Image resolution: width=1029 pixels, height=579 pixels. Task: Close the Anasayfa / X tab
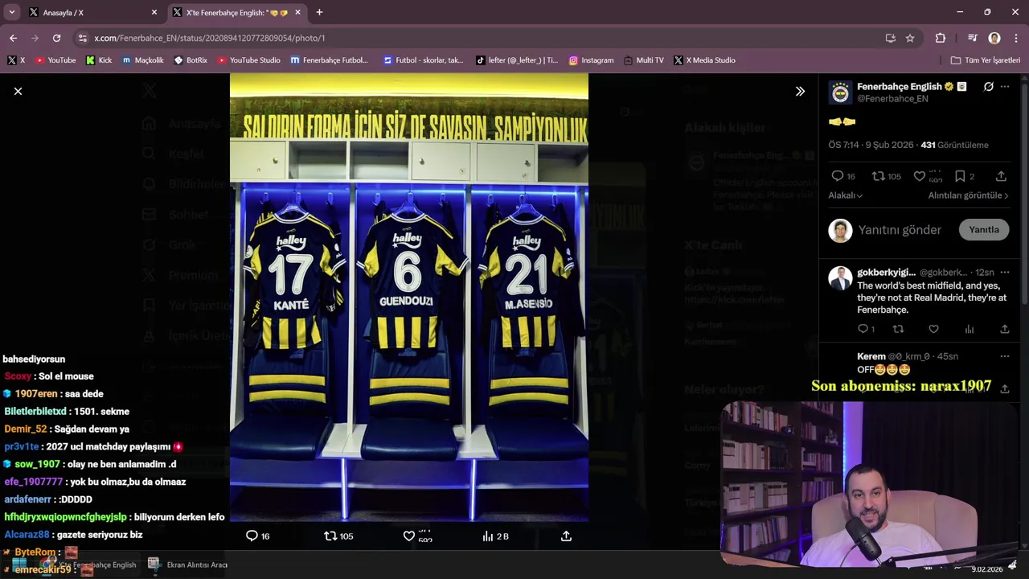point(154,12)
